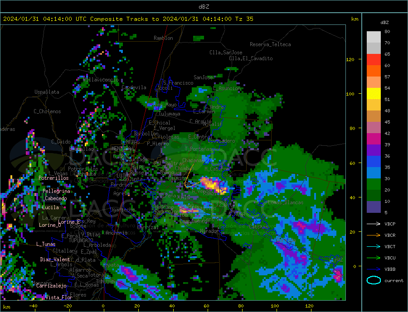The height and width of the screenshot is (312, 408).
Task: Click the Ramblon place label
Action: click(163, 38)
